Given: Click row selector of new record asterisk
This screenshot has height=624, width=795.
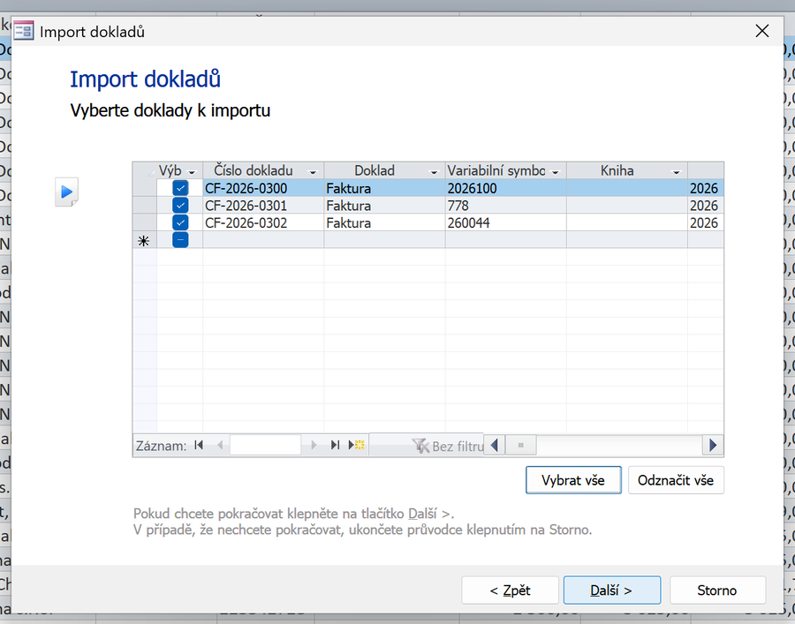Looking at the screenshot, I should point(144,240).
